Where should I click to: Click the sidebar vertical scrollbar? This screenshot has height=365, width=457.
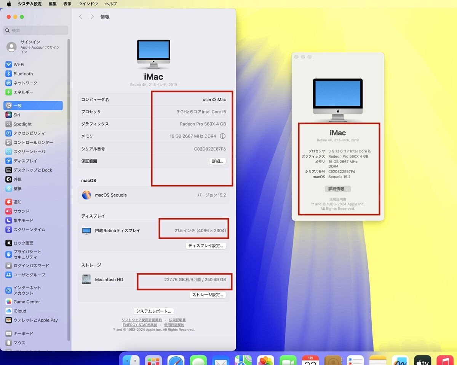pos(69,190)
